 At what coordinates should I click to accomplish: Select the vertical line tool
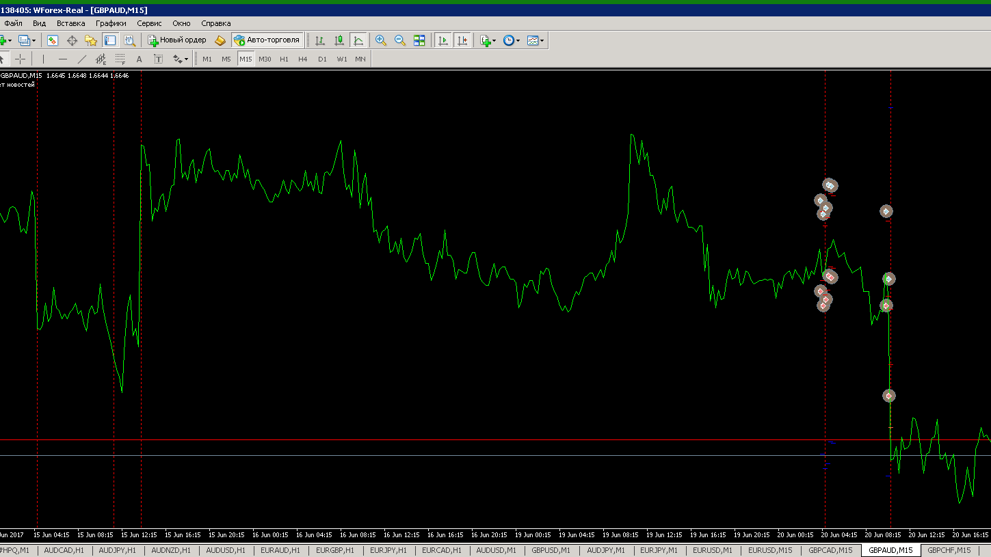[43, 59]
